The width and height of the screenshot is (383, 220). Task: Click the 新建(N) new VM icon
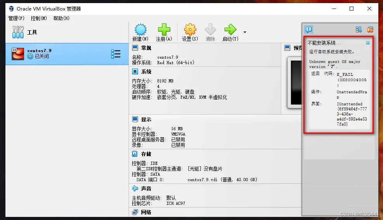(141, 30)
